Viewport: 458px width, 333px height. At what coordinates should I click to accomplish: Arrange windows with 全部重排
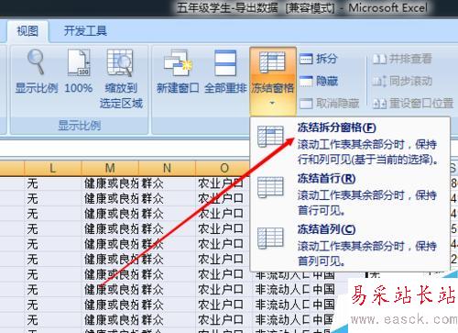225,72
